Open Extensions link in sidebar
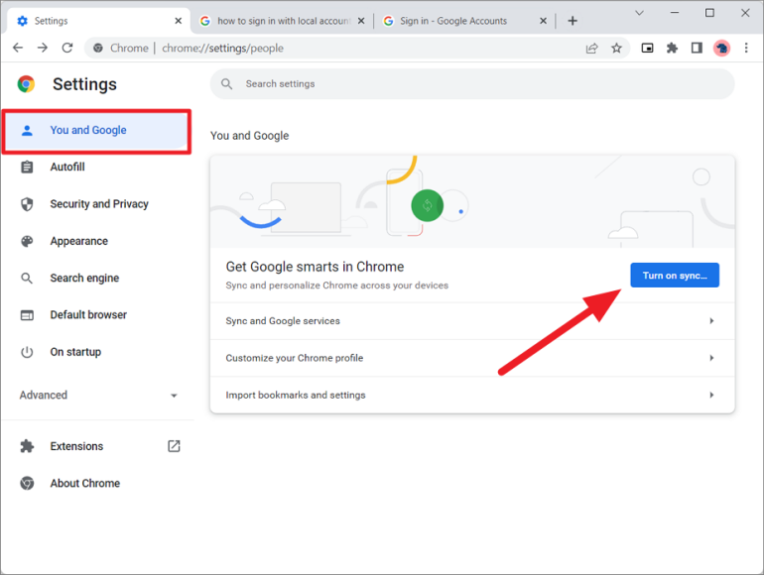The image size is (764, 575). point(76,446)
